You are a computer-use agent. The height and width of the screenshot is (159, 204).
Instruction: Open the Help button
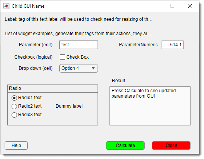16,145
